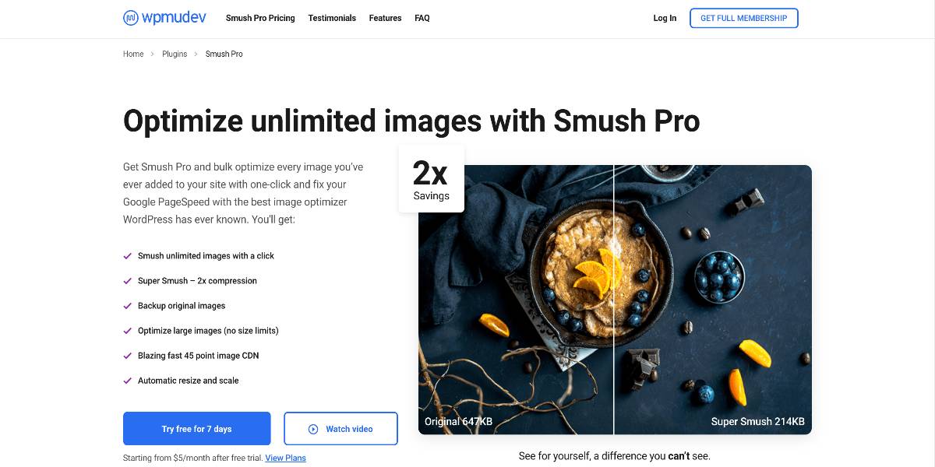935x467 pixels.
Task: Click checkmark beside Optimize large images
Action: pyautogui.click(x=128, y=331)
